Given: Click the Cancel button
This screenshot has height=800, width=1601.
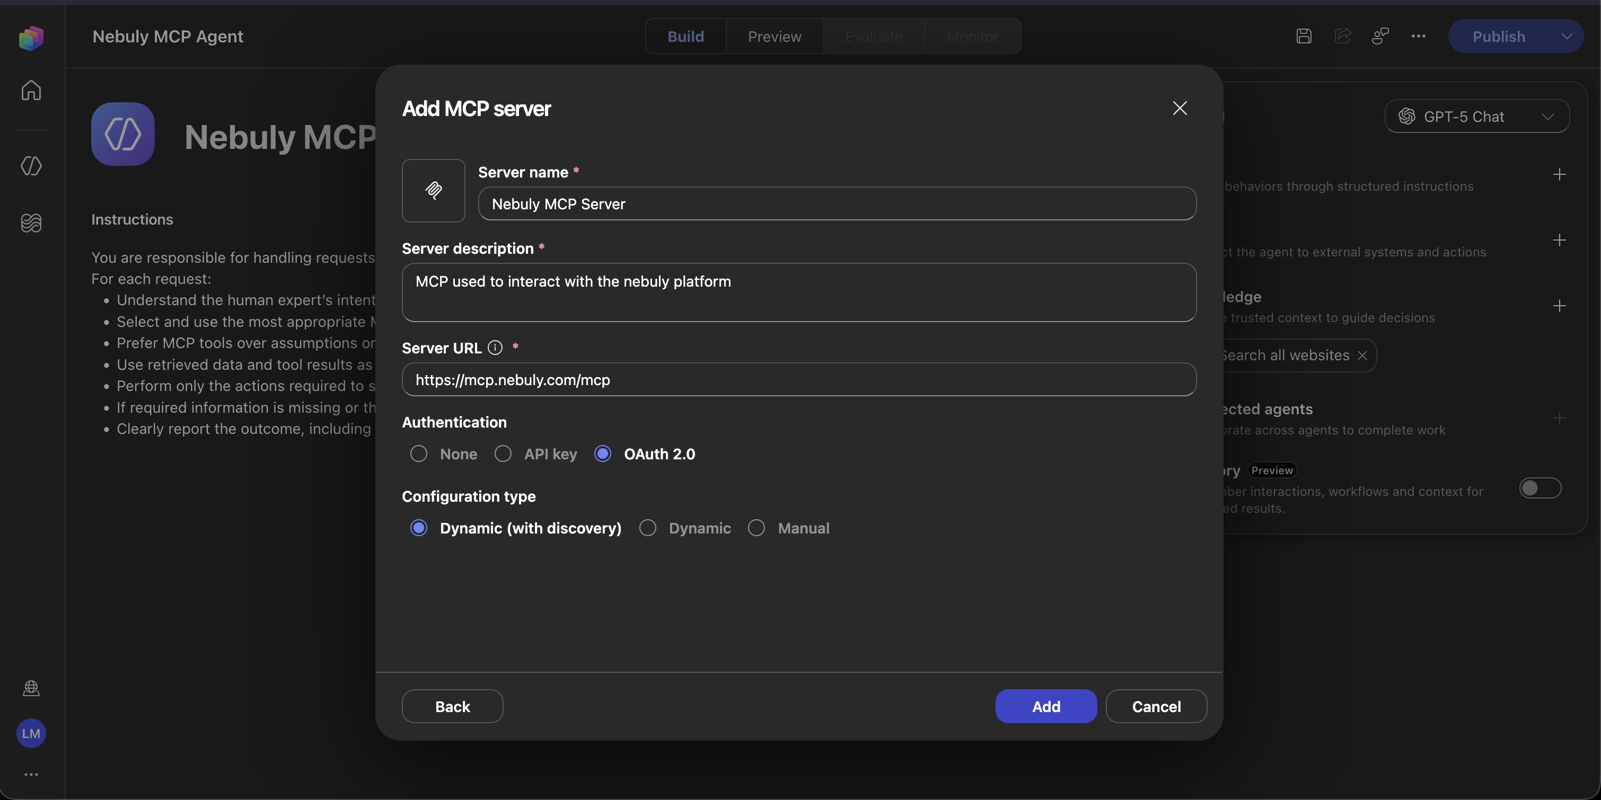Looking at the screenshot, I should (1156, 706).
